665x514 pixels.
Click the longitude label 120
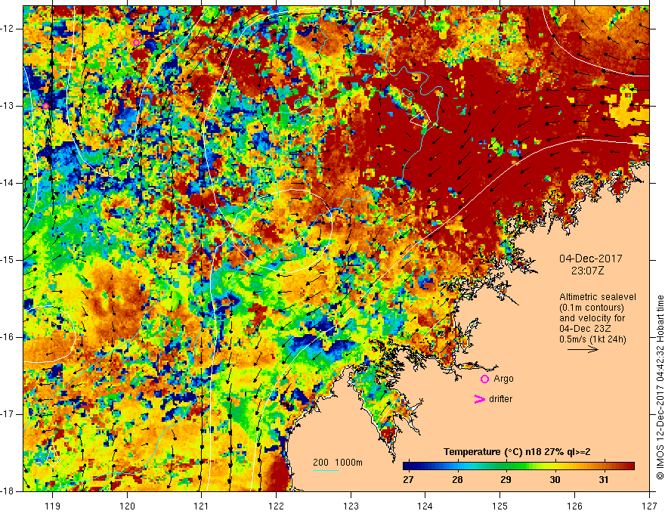pyautogui.click(x=127, y=506)
